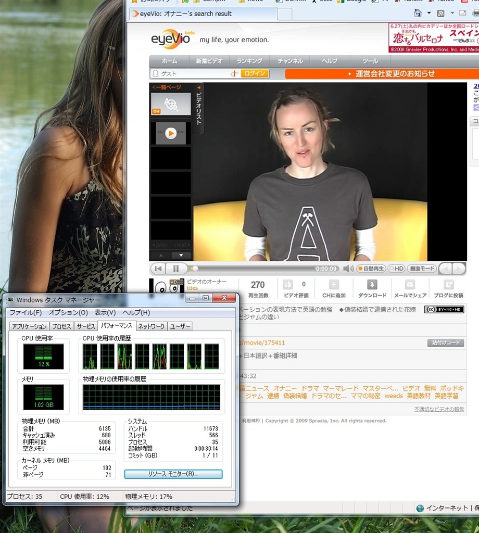Switch to ユーザー tab

(x=180, y=326)
